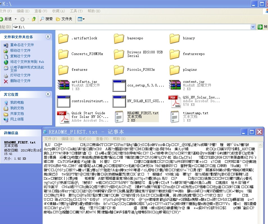Click 将这个文件发布到 Web link
Screen dimensions: 268x224
pyautogui.click(x=27, y=62)
